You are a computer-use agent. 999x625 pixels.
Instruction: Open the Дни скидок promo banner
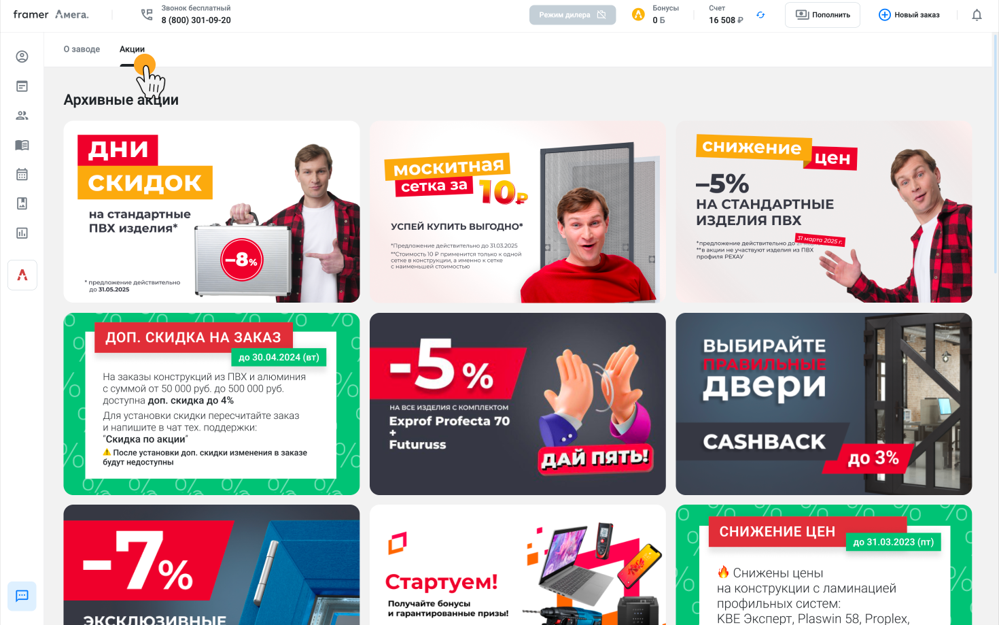click(211, 212)
